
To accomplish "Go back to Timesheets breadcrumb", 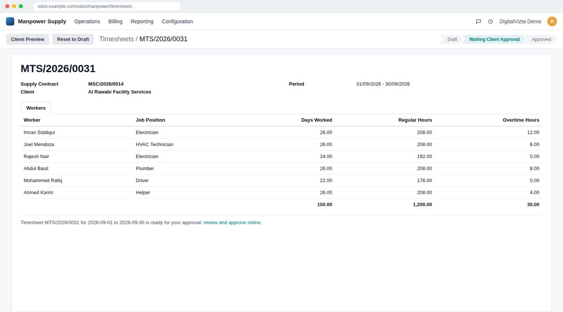I will click(x=116, y=39).
